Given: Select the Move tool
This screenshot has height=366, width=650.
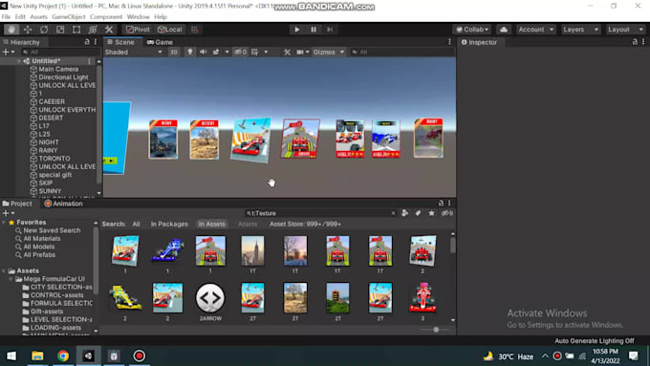Looking at the screenshot, I should (x=28, y=30).
